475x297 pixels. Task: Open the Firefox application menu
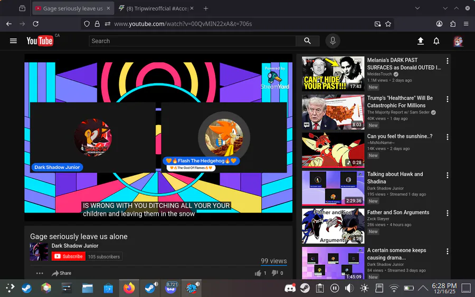pos(466,24)
